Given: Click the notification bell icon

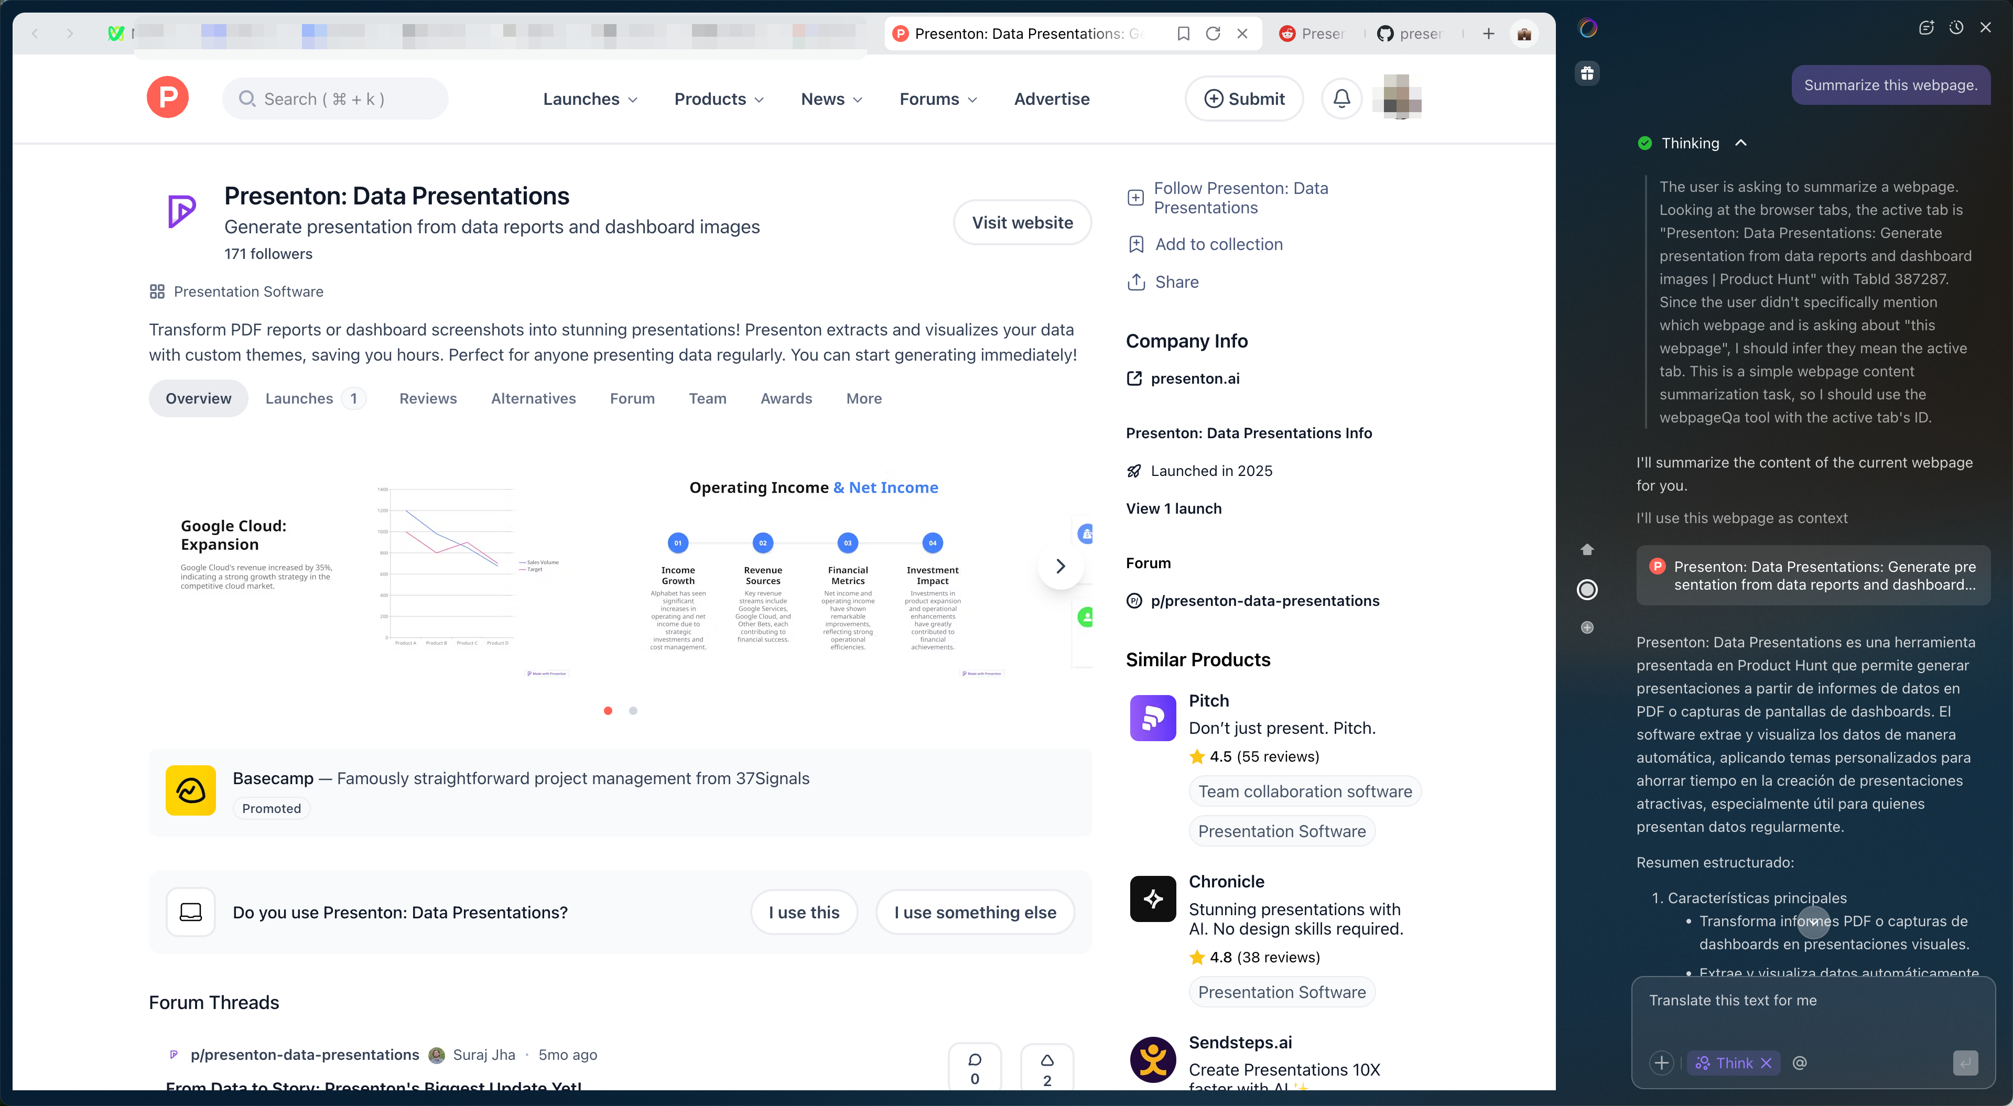Looking at the screenshot, I should [1341, 99].
